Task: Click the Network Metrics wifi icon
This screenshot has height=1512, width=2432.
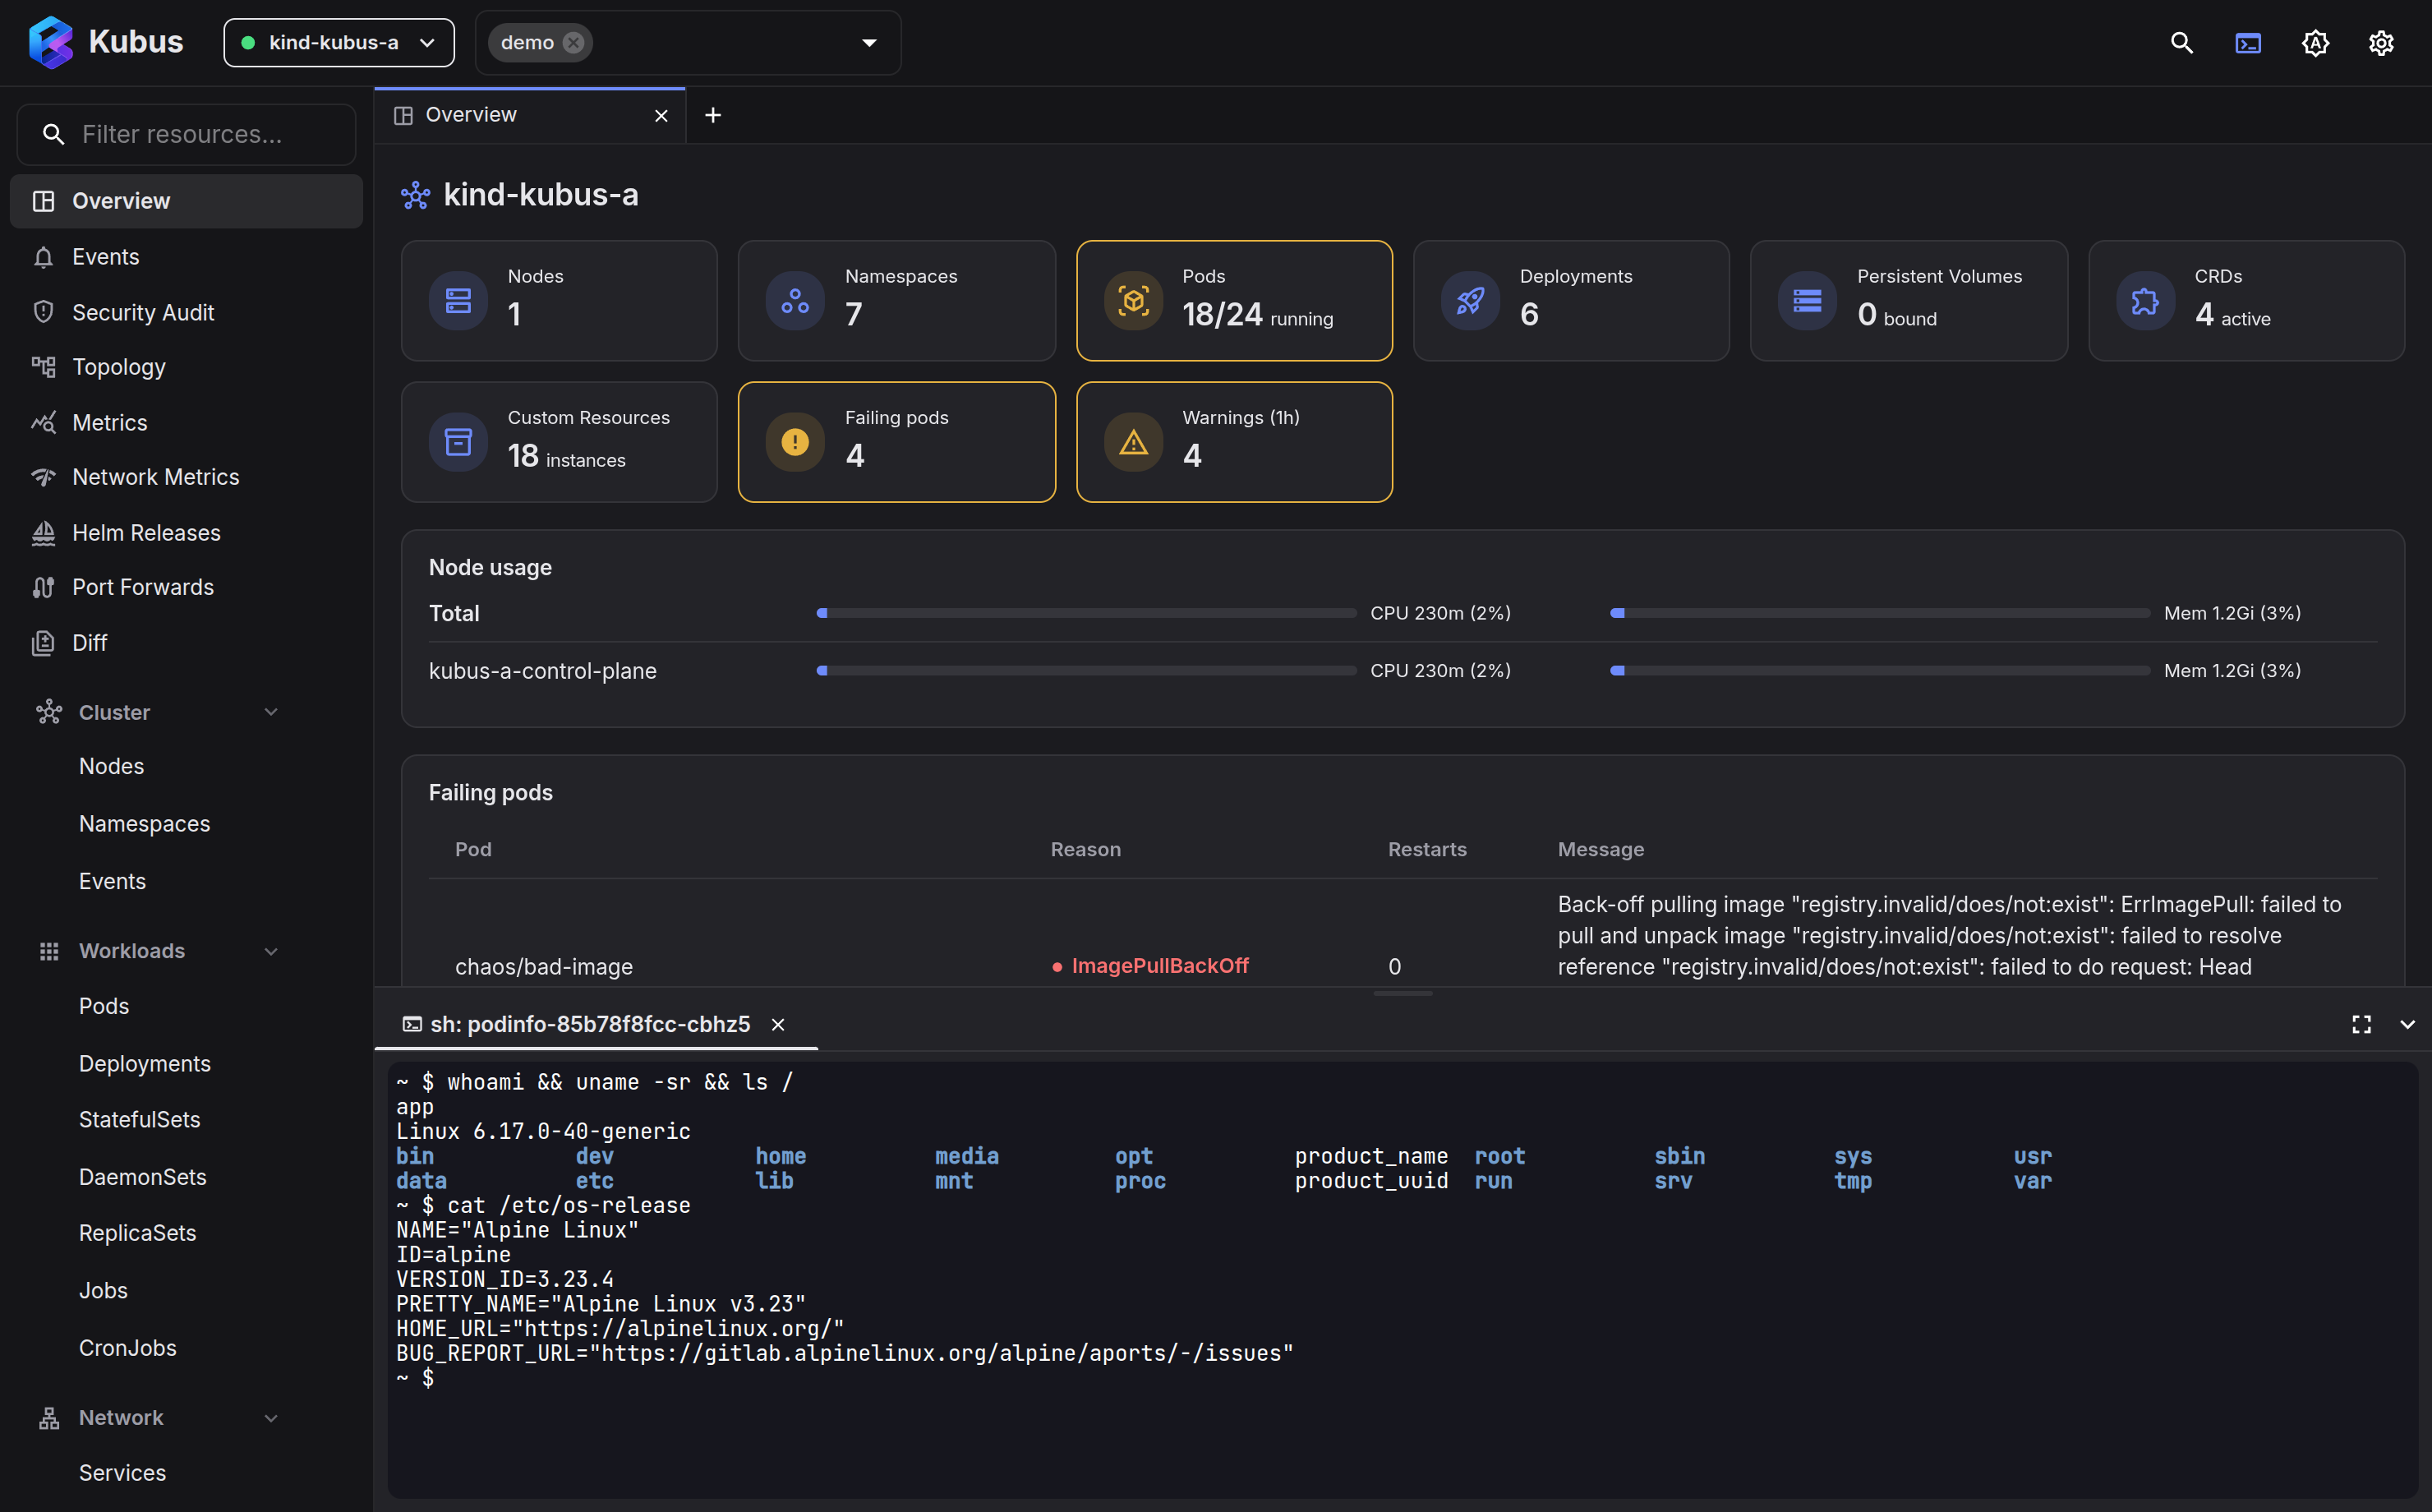Action: coord(43,477)
